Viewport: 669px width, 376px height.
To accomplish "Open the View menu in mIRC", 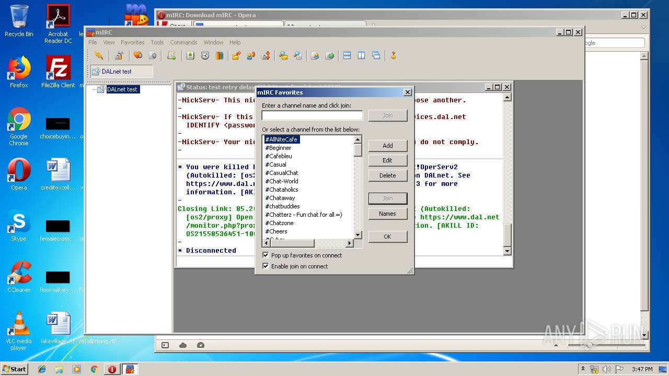I will 109,42.
